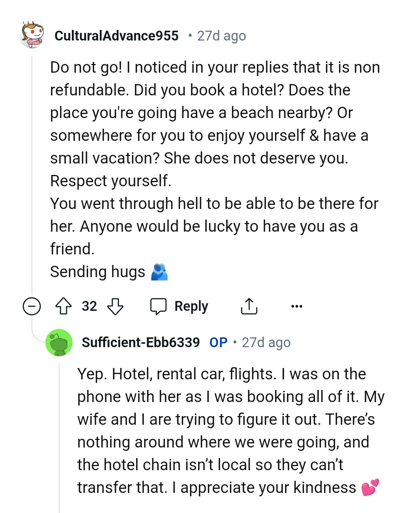Open Sufficient-Ebb6339's profile link
The height and width of the screenshot is (513, 408).
141,342
